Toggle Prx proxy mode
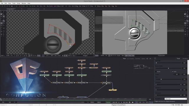Image resolution: width=189 pixels, height=106 pixels. tap(144, 102)
